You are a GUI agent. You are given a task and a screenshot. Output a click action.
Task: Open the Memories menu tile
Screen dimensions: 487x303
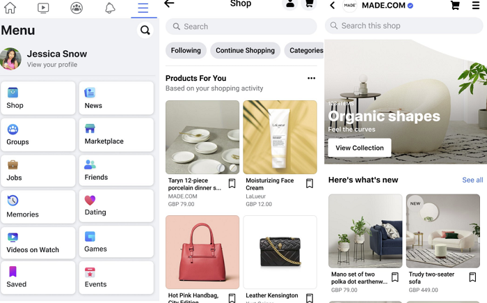tap(38, 207)
